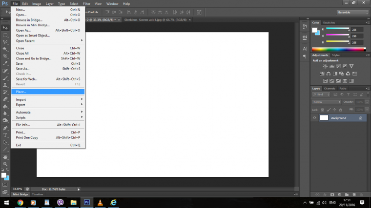Open the Opacity slider dropdown

coord(367,102)
